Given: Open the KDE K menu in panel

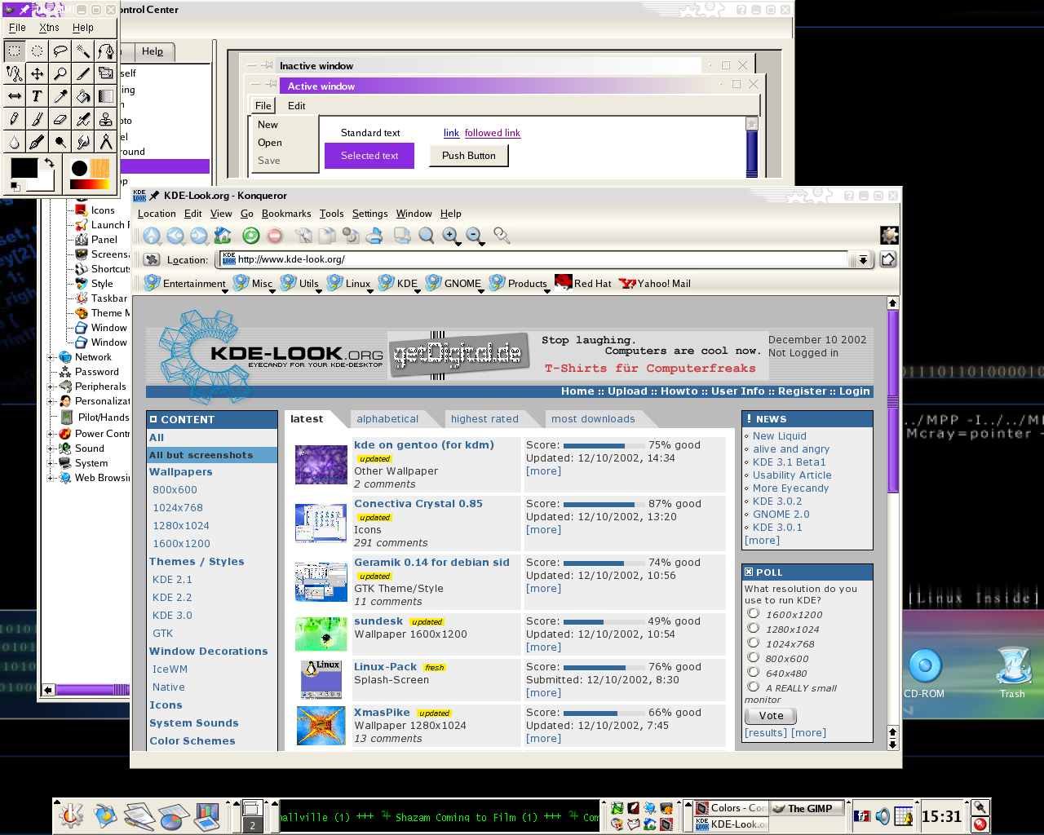Looking at the screenshot, I should (70, 815).
